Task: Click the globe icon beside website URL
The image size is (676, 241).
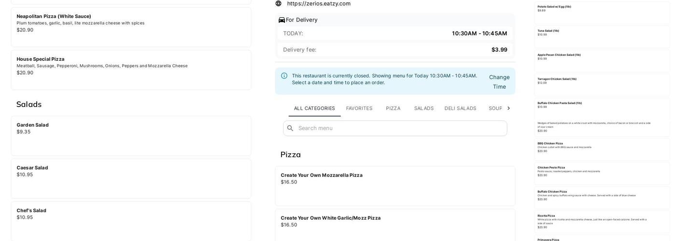Action: pyautogui.click(x=278, y=3)
